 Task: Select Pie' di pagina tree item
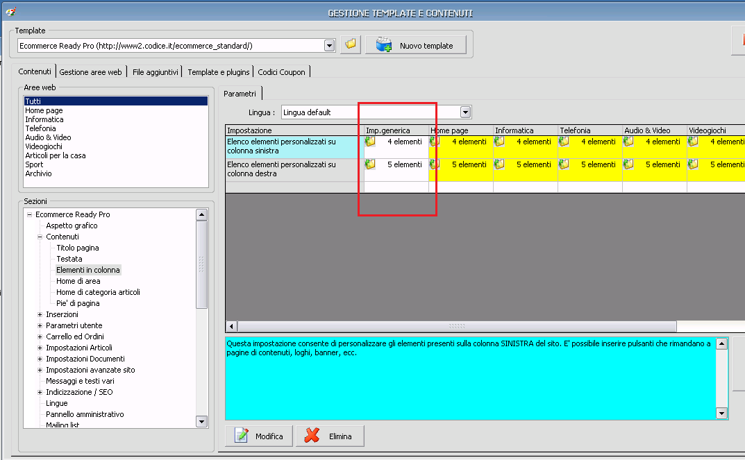pyautogui.click(x=78, y=303)
